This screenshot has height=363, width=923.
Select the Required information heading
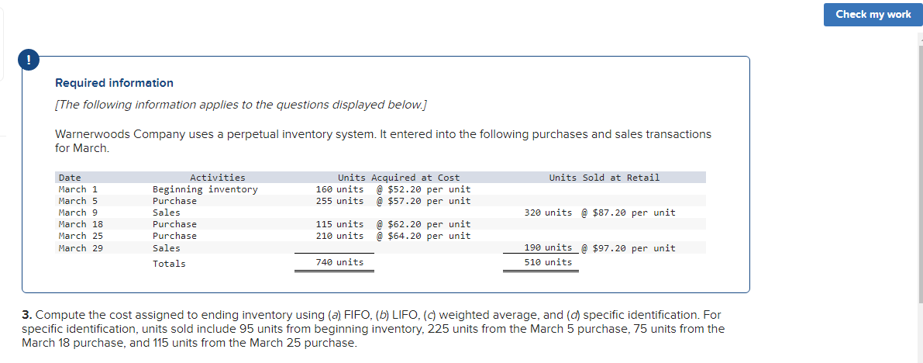point(114,83)
